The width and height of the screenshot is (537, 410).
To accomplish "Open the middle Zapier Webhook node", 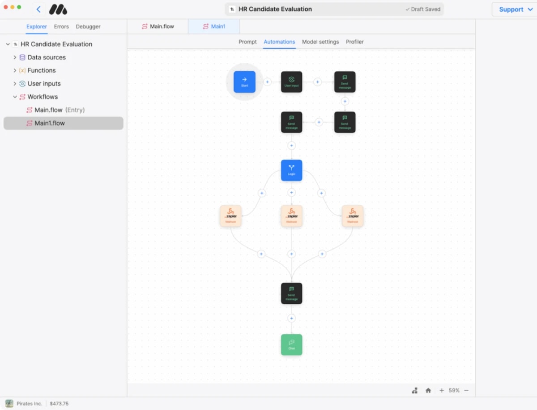I will pyautogui.click(x=291, y=216).
